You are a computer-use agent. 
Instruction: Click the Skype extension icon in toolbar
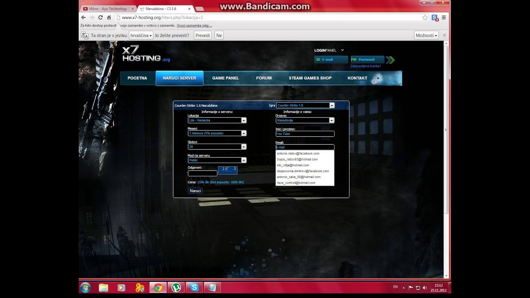(x=435, y=17)
